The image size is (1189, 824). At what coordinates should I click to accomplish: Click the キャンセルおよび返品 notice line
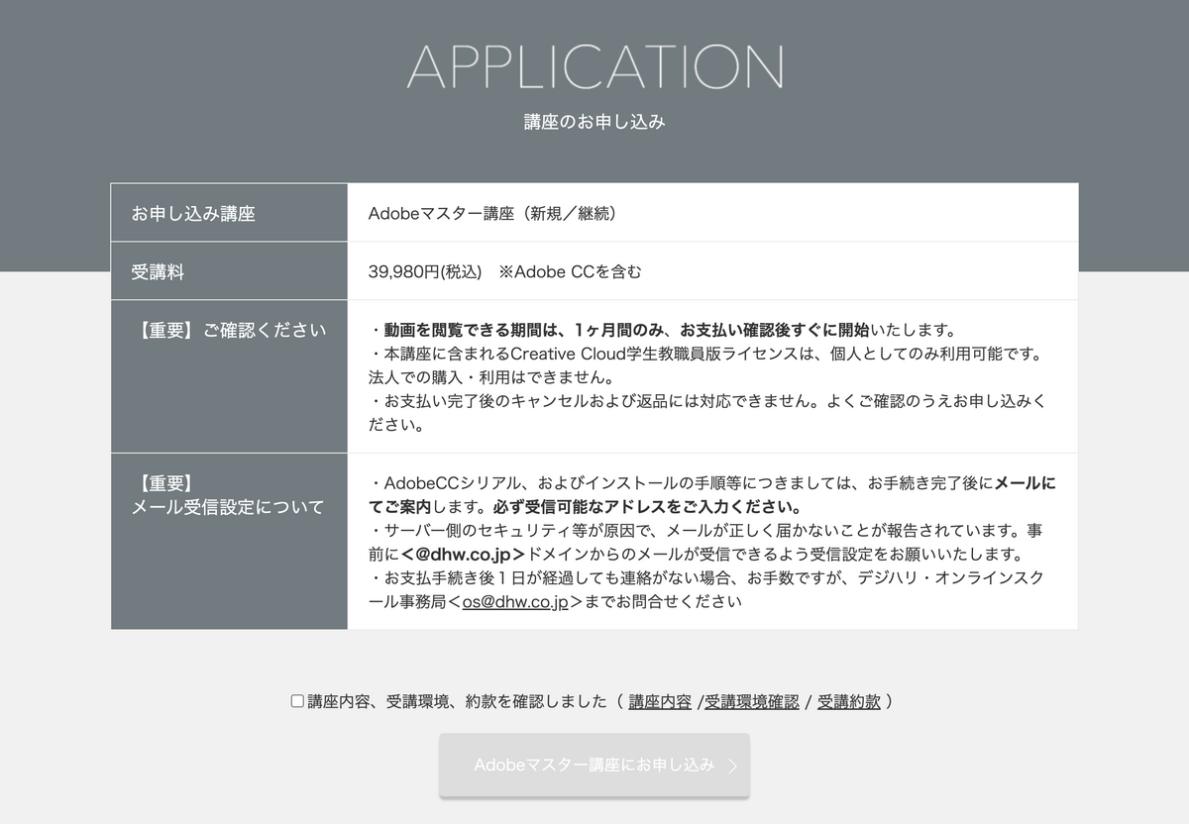[x=706, y=413]
